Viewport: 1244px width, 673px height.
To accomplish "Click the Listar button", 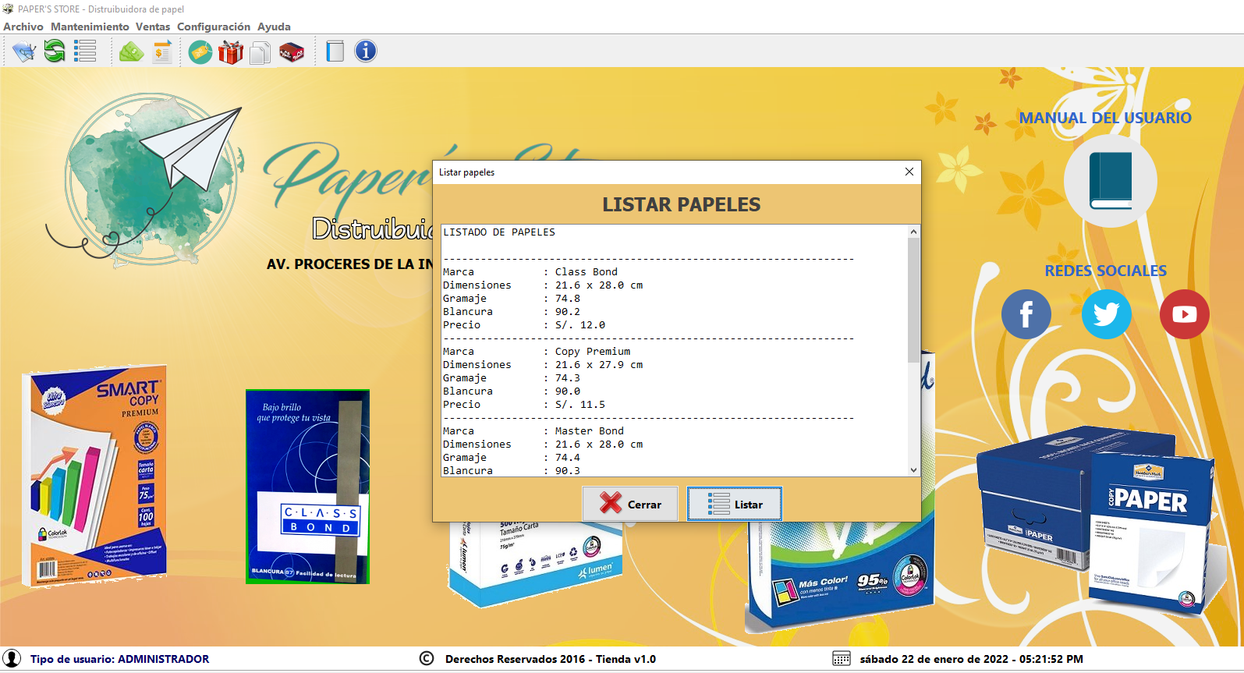I will [735, 504].
